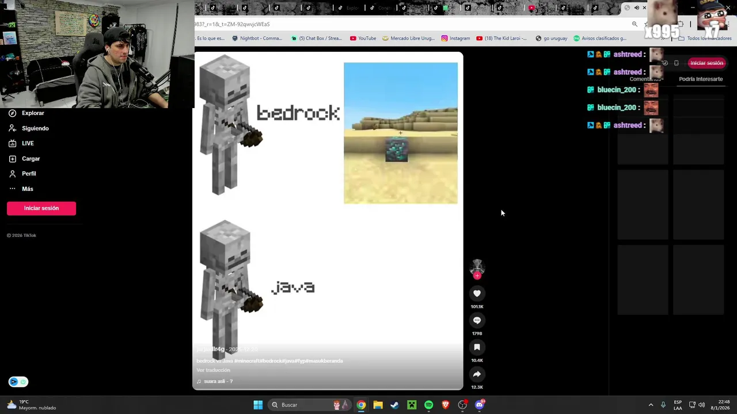Open Brave browser from the taskbar
The width and height of the screenshot is (737, 414).
click(x=445, y=405)
